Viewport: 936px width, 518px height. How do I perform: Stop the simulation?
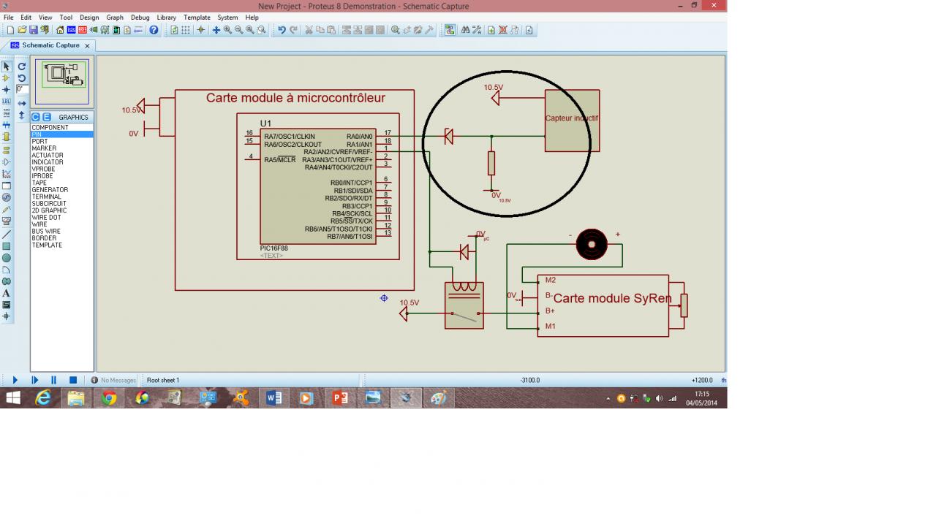73,380
